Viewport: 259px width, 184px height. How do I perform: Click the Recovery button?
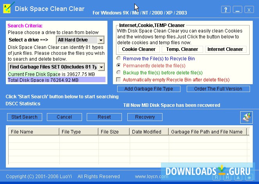[145, 117]
